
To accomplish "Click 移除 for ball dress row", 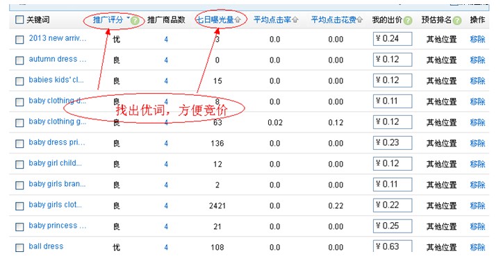I will [477, 247].
